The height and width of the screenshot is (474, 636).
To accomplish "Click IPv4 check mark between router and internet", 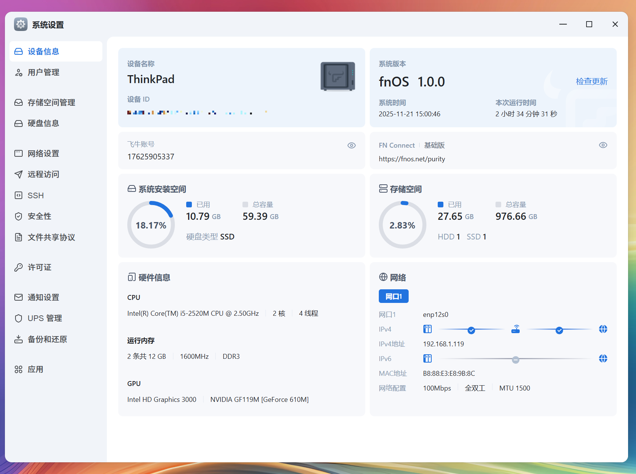I will point(559,330).
